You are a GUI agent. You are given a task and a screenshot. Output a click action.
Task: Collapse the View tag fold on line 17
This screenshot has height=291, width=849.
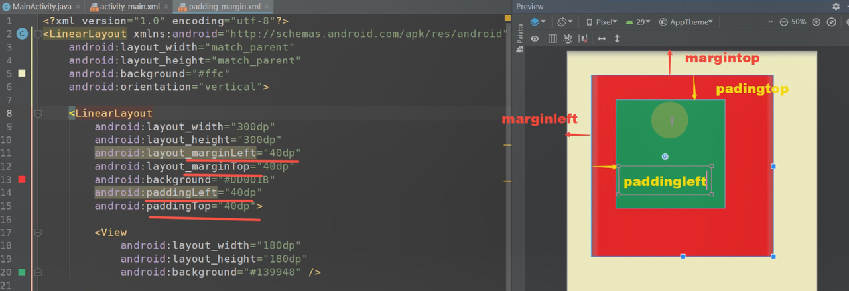[x=38, y=232]
